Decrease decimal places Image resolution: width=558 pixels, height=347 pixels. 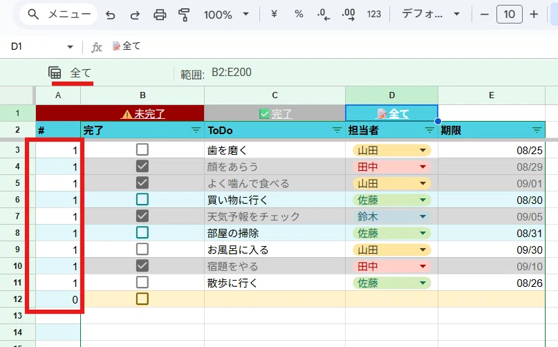324,15
